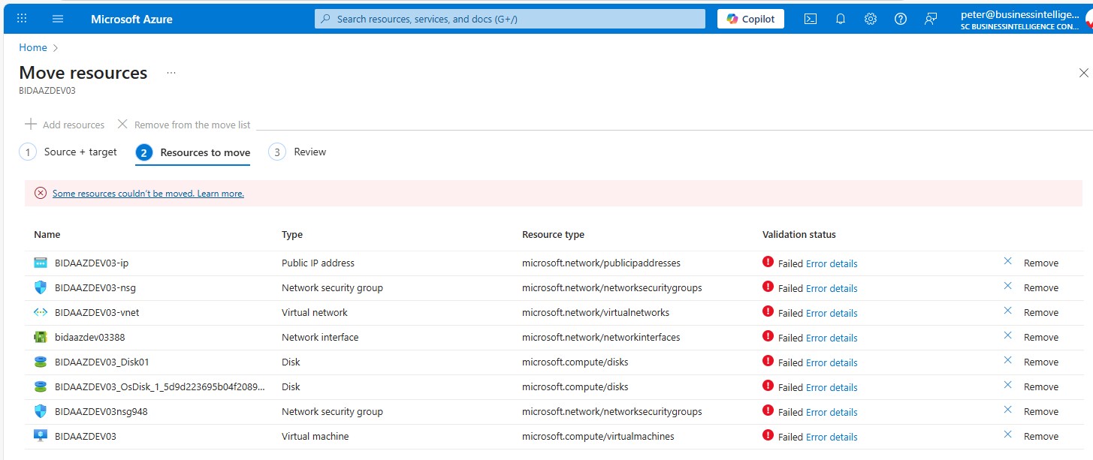Click the microsoft.network/publicipaddresses cell
Viewport: 1093px width, 460px height.
[601, 263]
